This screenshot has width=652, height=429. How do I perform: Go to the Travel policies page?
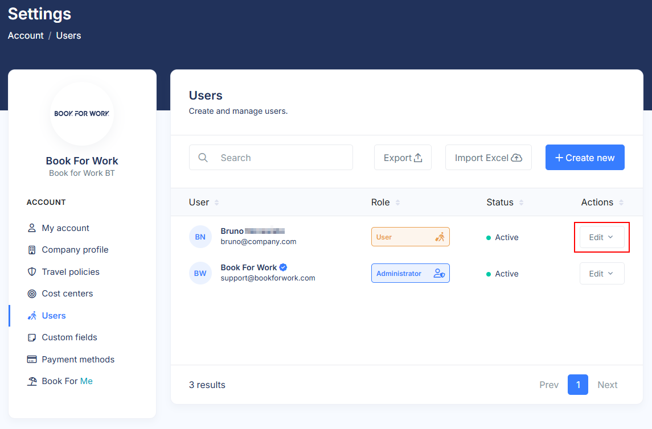coord(63,271)
